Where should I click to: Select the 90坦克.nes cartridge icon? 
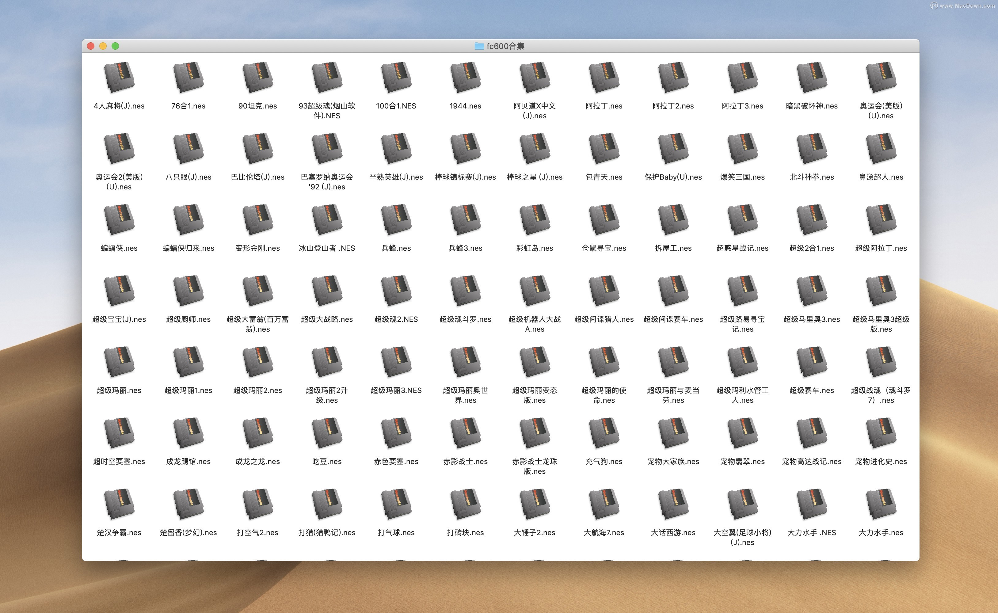(258, 78)
